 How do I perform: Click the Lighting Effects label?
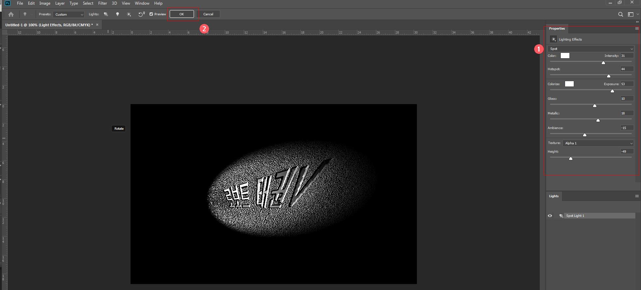pos(570,39)
